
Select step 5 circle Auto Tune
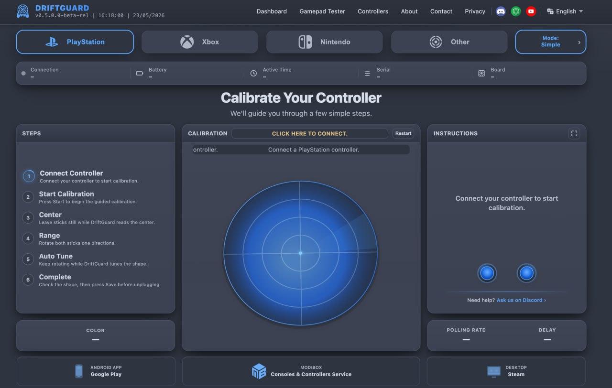pos(28,259)
